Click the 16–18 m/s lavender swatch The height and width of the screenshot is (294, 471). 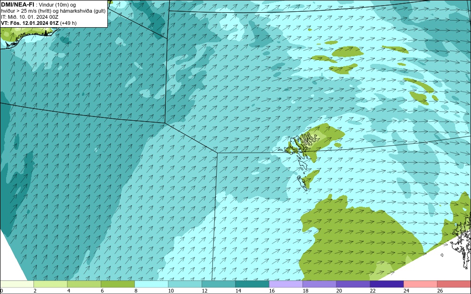[x=286, y=284]
